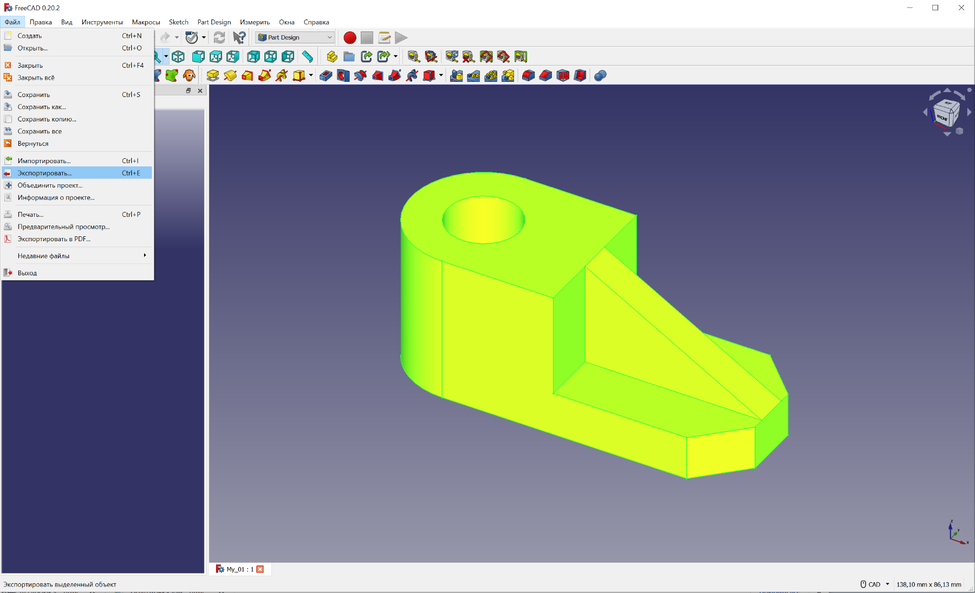
Task: Open the CAD navigation style dropdown
Action: click(875, 584)
